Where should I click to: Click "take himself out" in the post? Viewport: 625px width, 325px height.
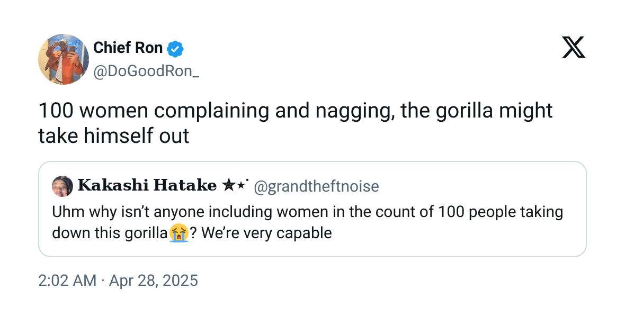113,136
